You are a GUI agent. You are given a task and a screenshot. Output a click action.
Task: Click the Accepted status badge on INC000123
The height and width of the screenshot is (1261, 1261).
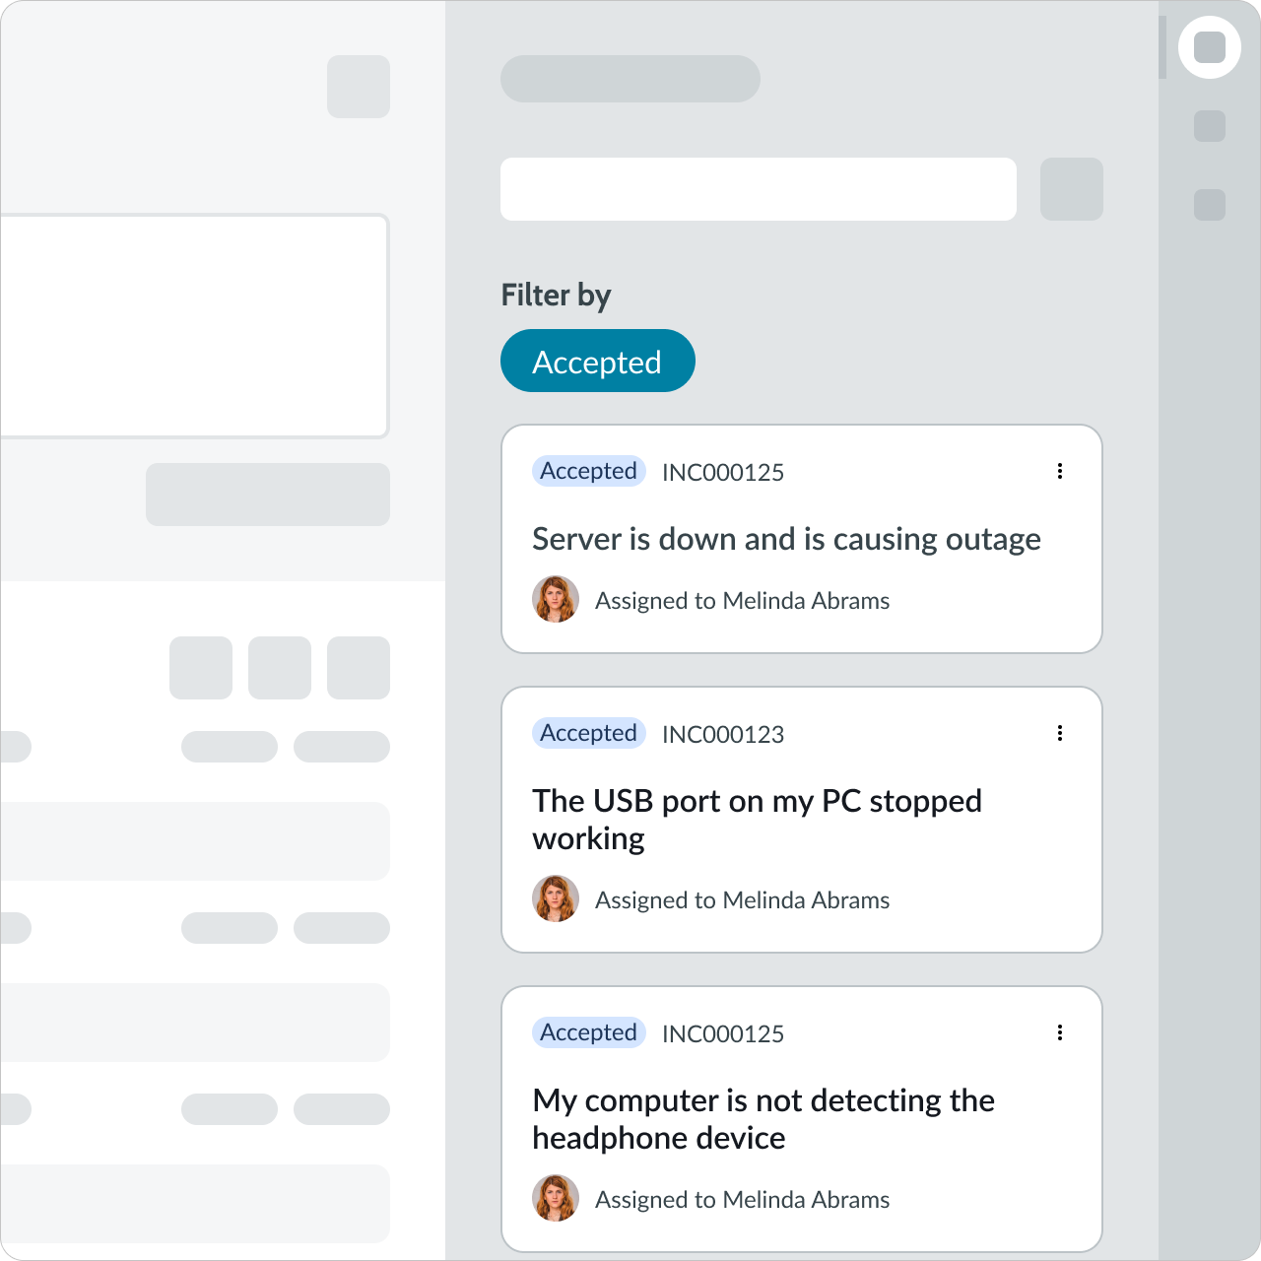[x=589, y=733]
